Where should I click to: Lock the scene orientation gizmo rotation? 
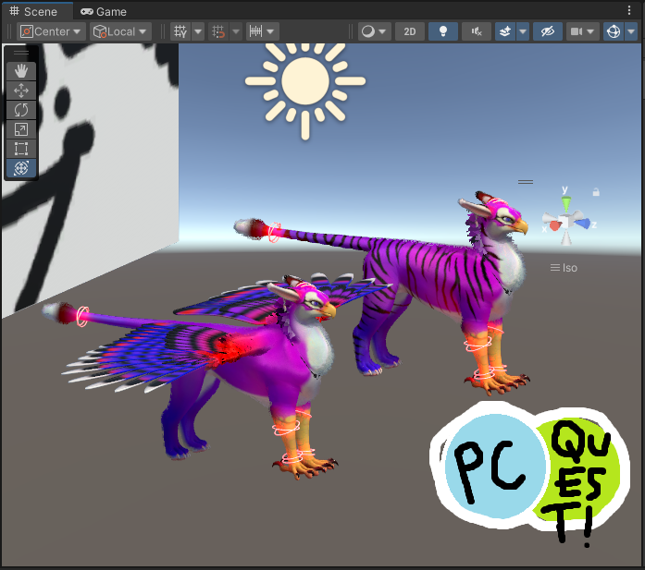596,192
